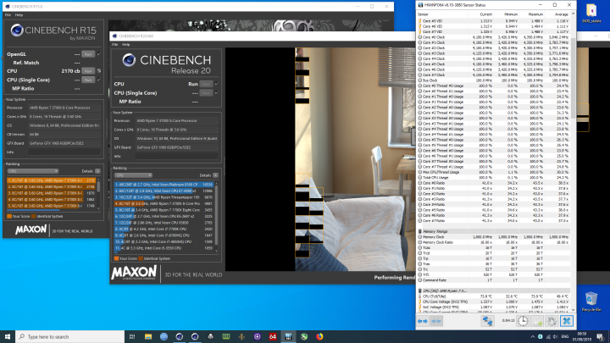The image size is (610, 343).
Task: Click the Memory Timings section icon in HWiNFO
Action: point(419,231)
